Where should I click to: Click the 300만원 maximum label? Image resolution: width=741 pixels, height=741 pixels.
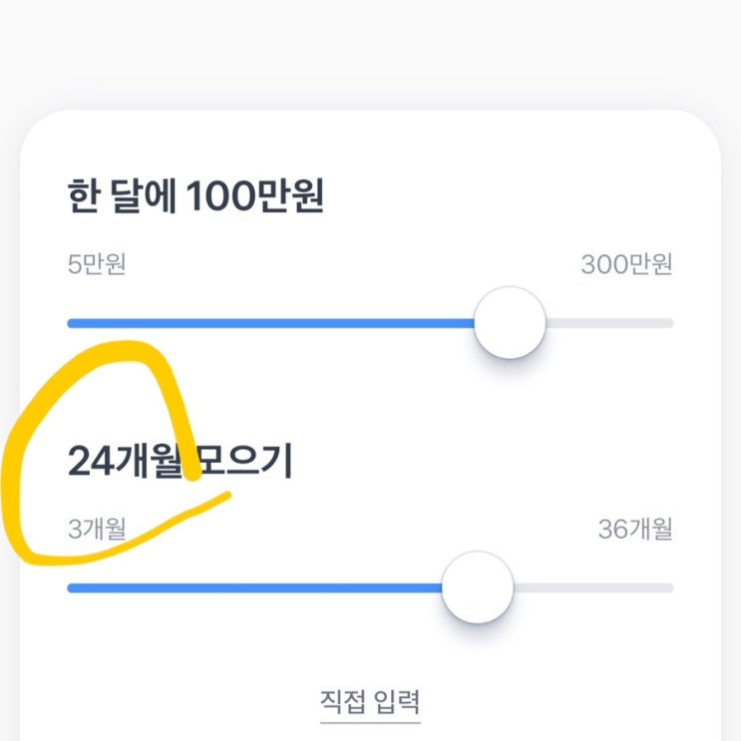[626, 265]
